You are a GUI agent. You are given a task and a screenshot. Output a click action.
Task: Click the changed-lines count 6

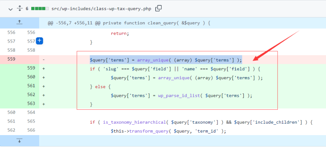27,9
